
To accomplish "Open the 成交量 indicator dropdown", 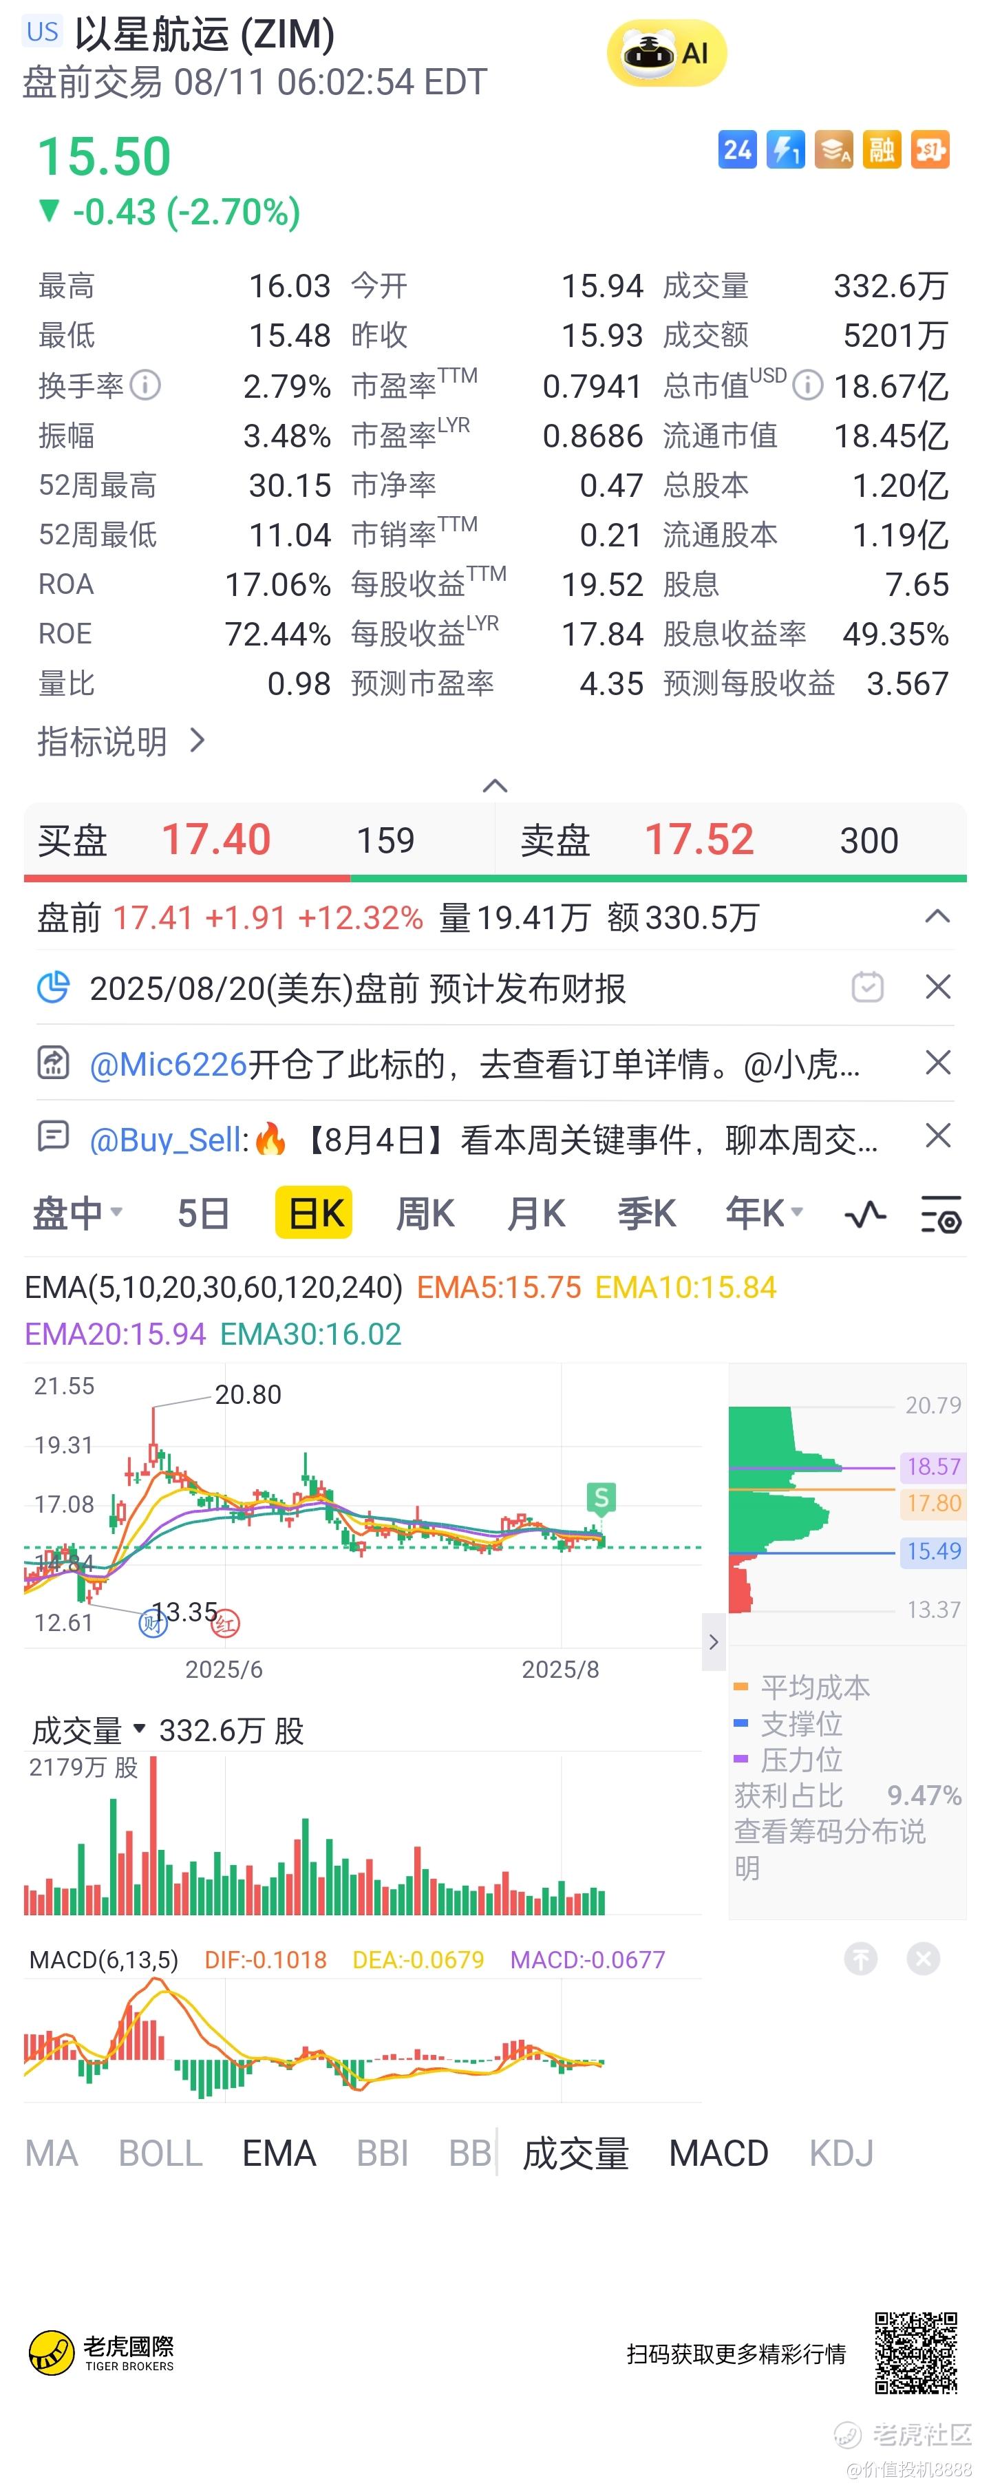I will click(x=88, y=1729).
